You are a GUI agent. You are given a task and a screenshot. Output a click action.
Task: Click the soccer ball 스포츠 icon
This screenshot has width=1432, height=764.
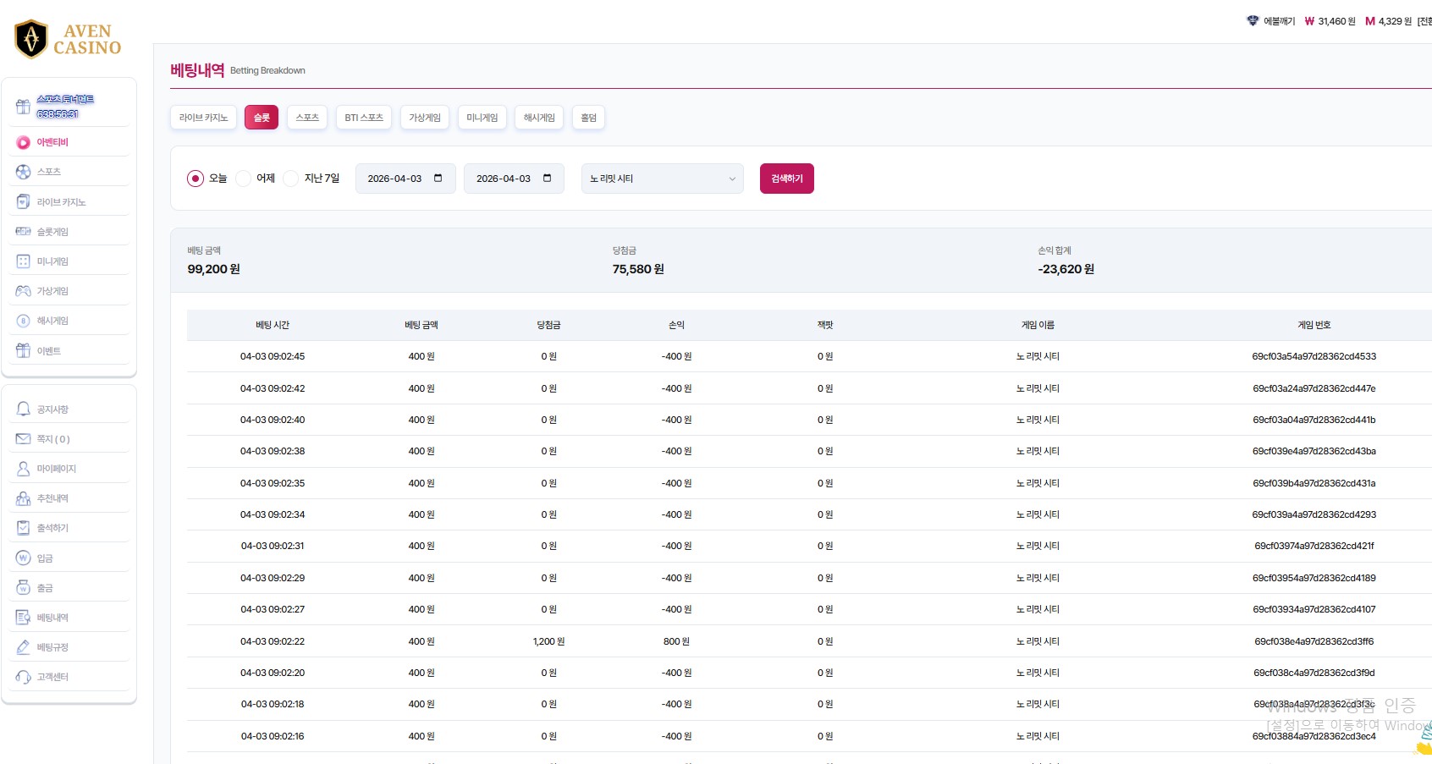(x=24, y=172)
